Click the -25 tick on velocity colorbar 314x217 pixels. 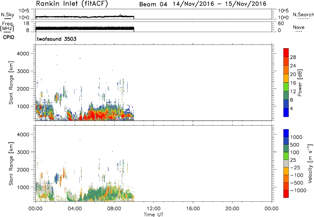[295, 168]
